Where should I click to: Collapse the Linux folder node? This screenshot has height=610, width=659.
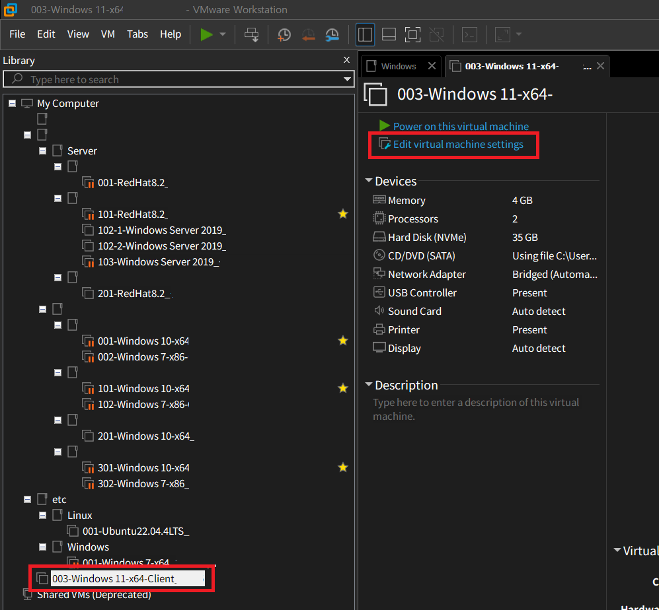pos(42,515)
